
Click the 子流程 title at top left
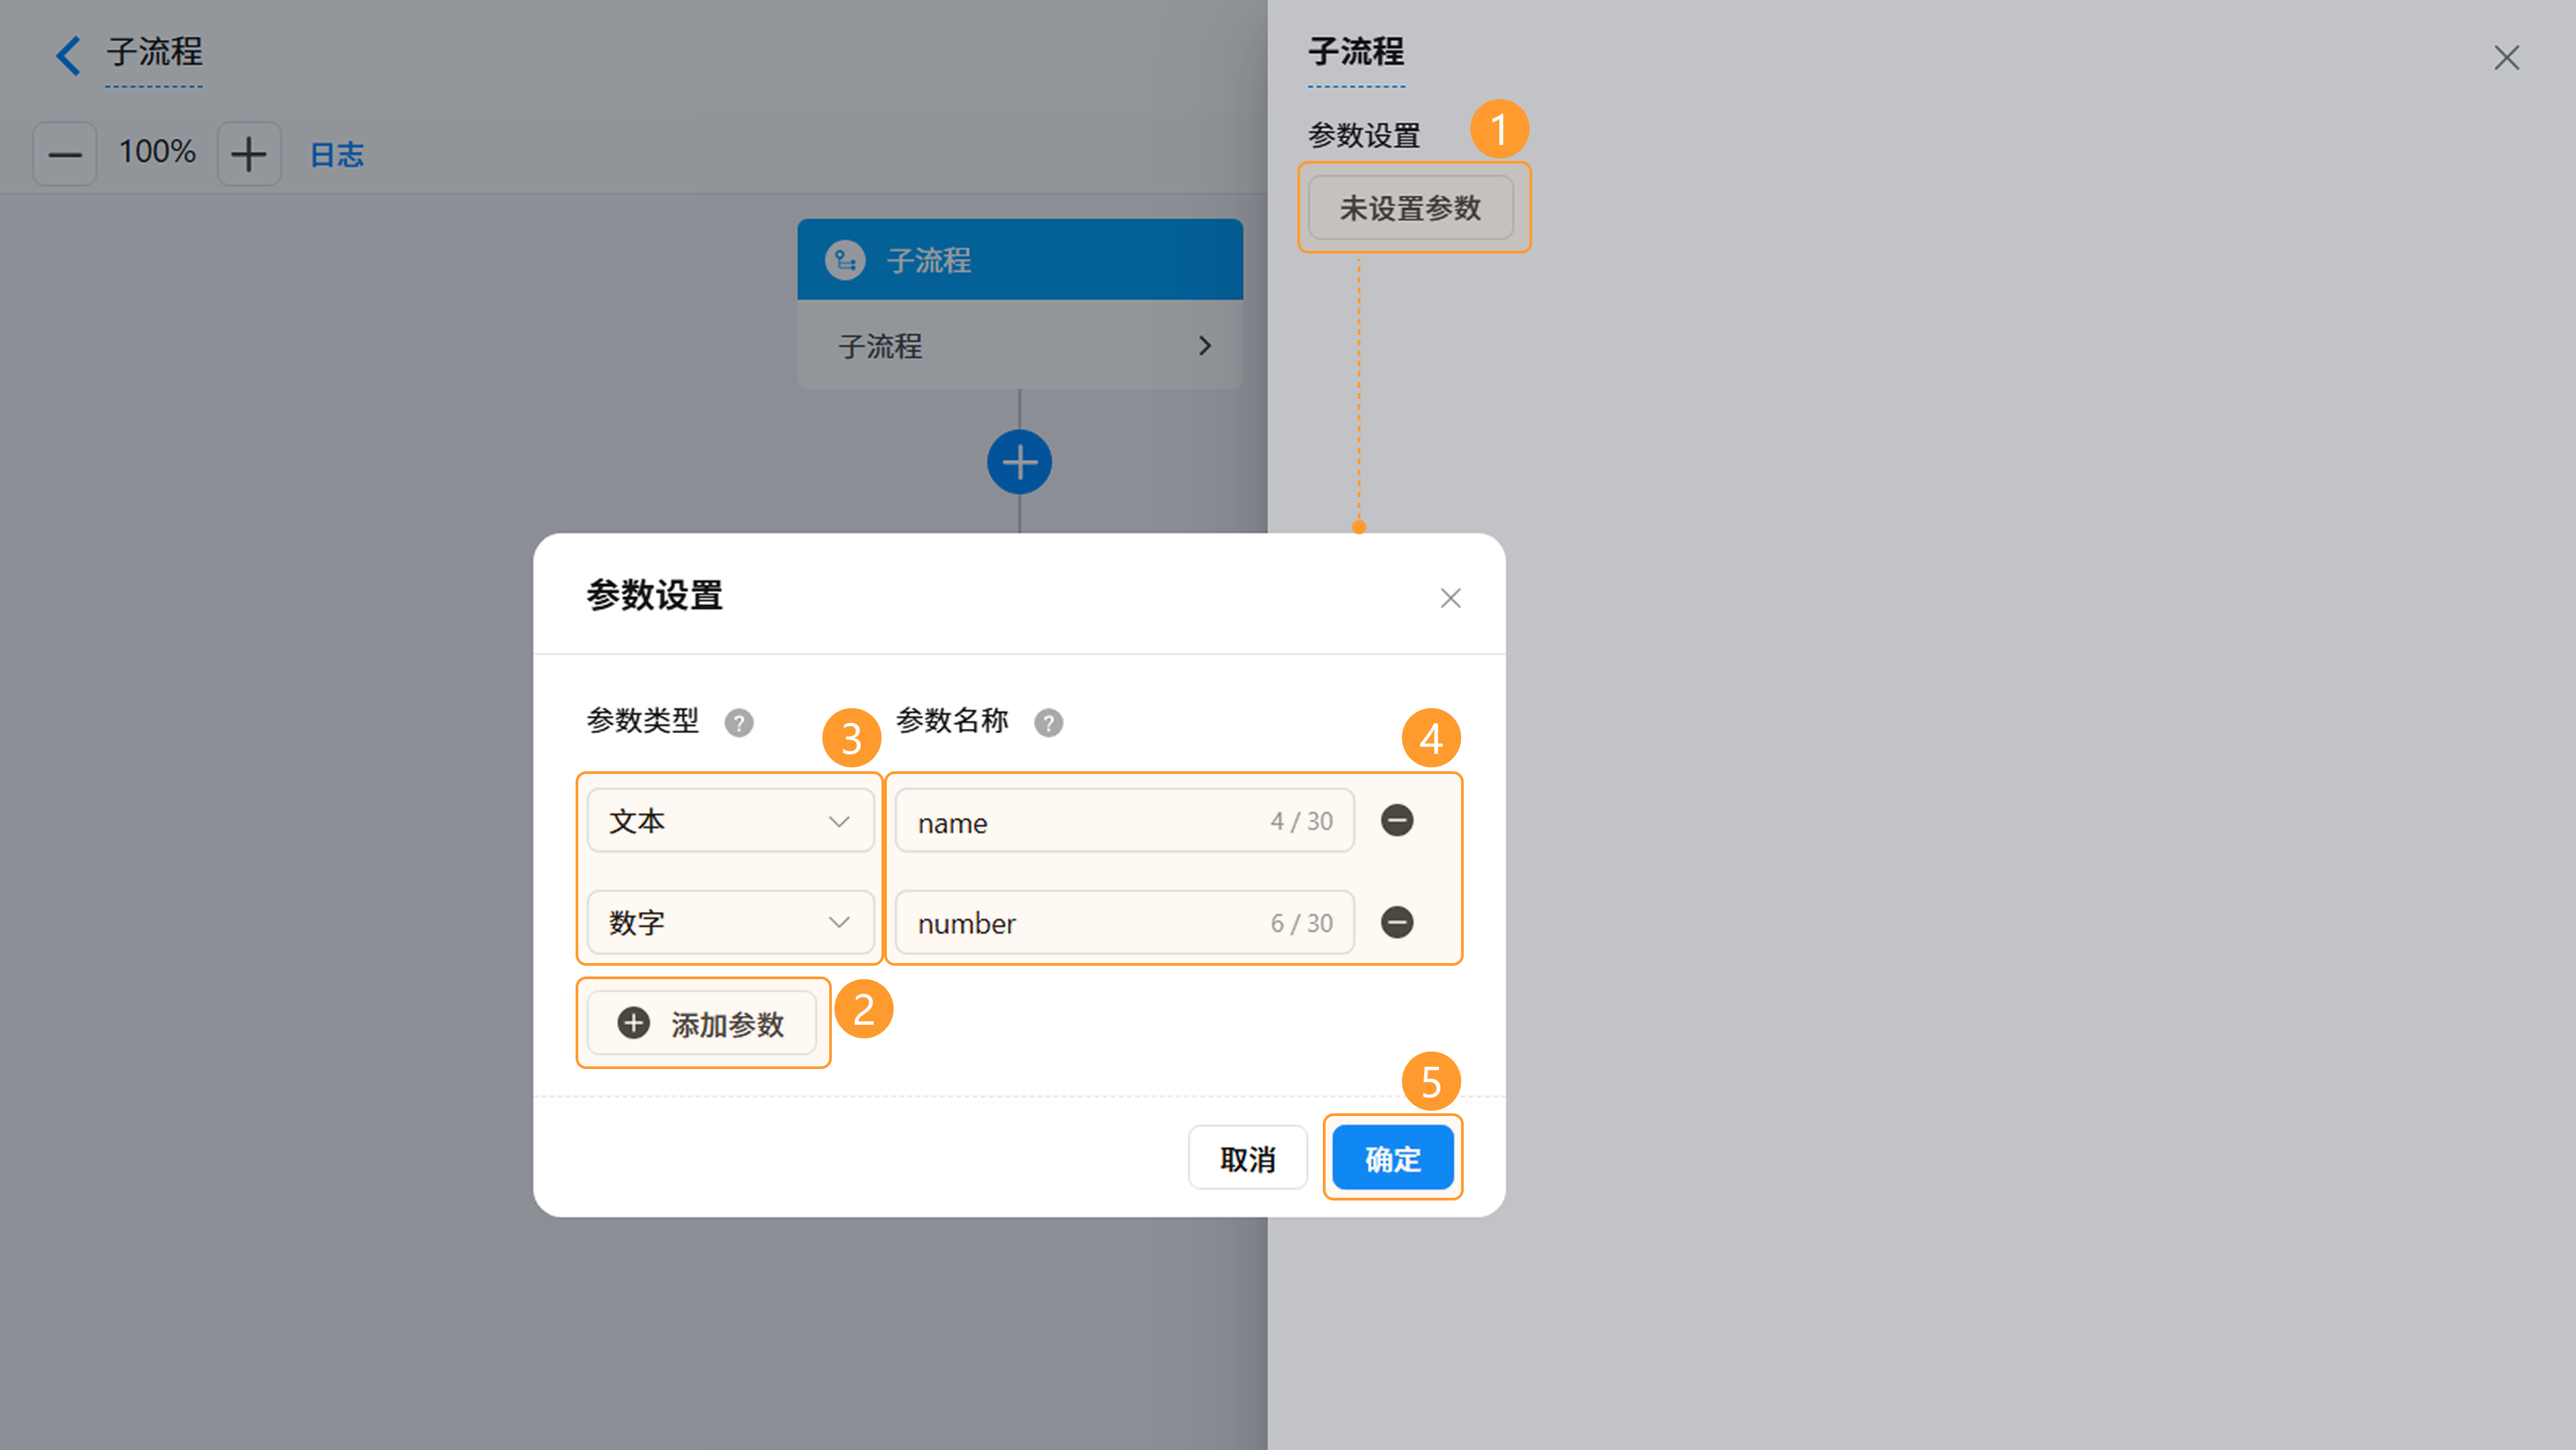tap(154, 52)
